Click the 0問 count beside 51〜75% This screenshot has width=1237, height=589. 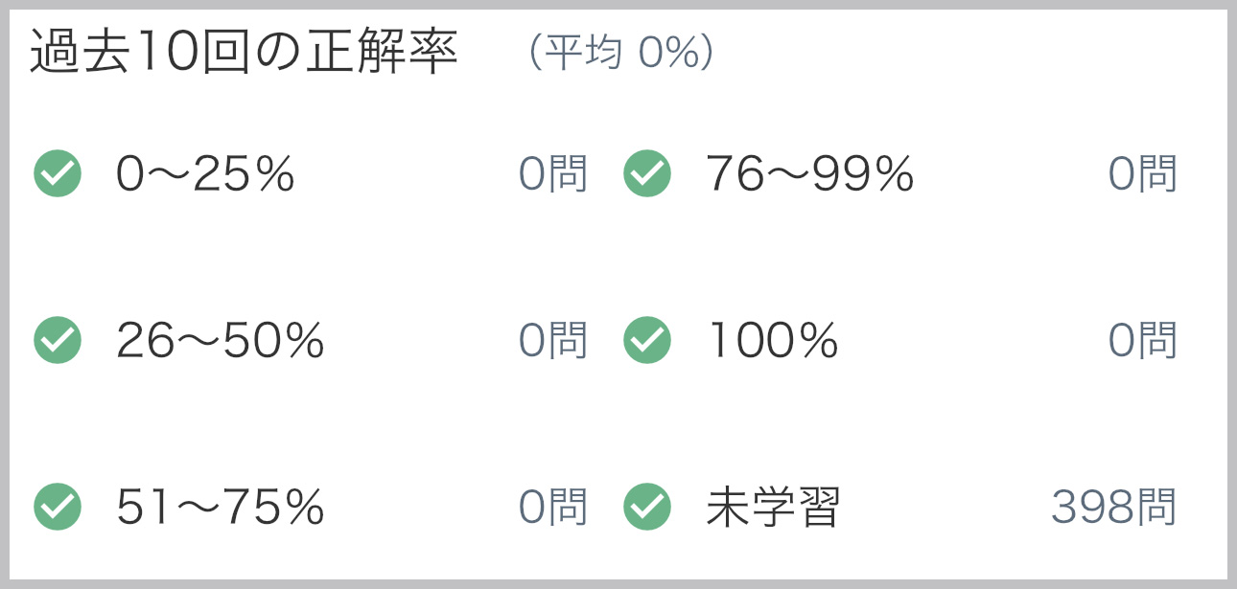point(553,508)
